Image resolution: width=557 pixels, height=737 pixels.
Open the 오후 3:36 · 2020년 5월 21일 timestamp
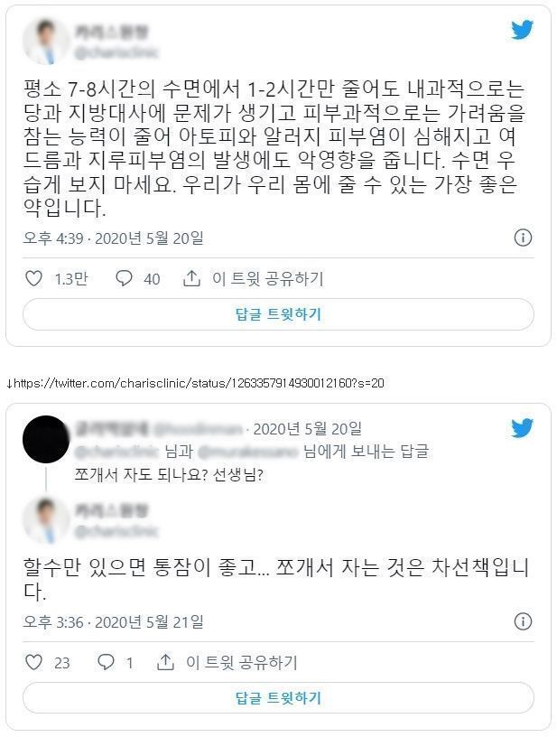click(113, 621)
